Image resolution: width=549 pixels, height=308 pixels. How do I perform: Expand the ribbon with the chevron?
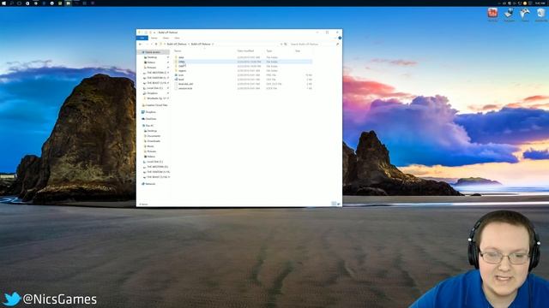tap(335, 38)
